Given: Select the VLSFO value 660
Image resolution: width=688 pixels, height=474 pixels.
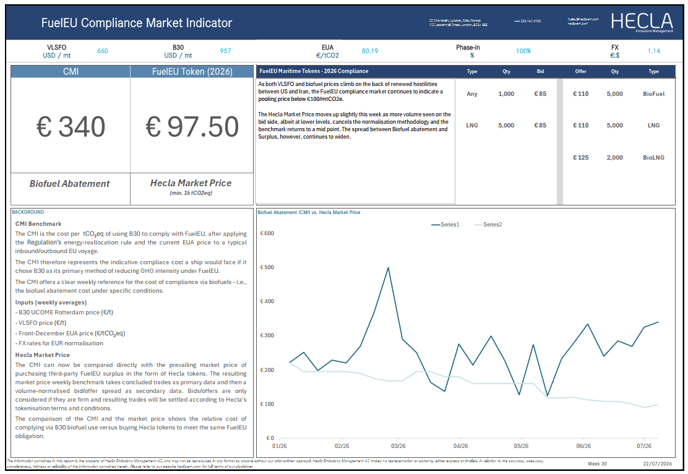Looking at the screenshot, I should (103, 51).
